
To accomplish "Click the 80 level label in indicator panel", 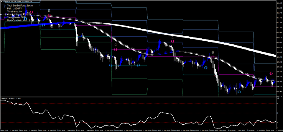I will click(x=278, y=104).
